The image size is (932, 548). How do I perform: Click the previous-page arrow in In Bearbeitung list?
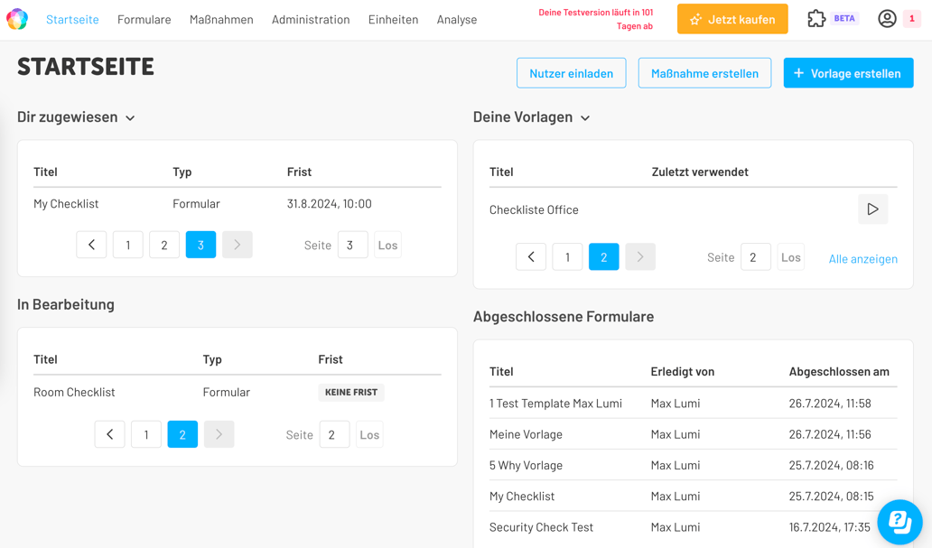[x=109, y=434]
